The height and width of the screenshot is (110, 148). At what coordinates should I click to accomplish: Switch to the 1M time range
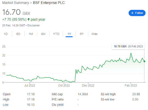point(31,34)
